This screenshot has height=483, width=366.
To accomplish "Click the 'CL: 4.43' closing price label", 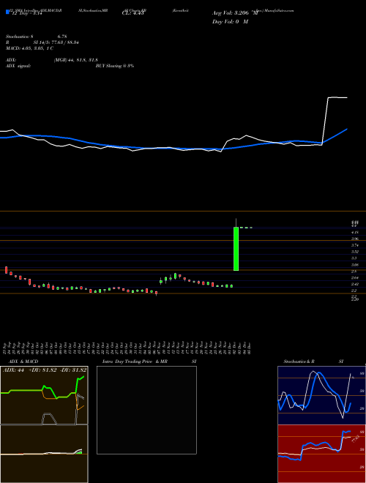I will [132, 12].
